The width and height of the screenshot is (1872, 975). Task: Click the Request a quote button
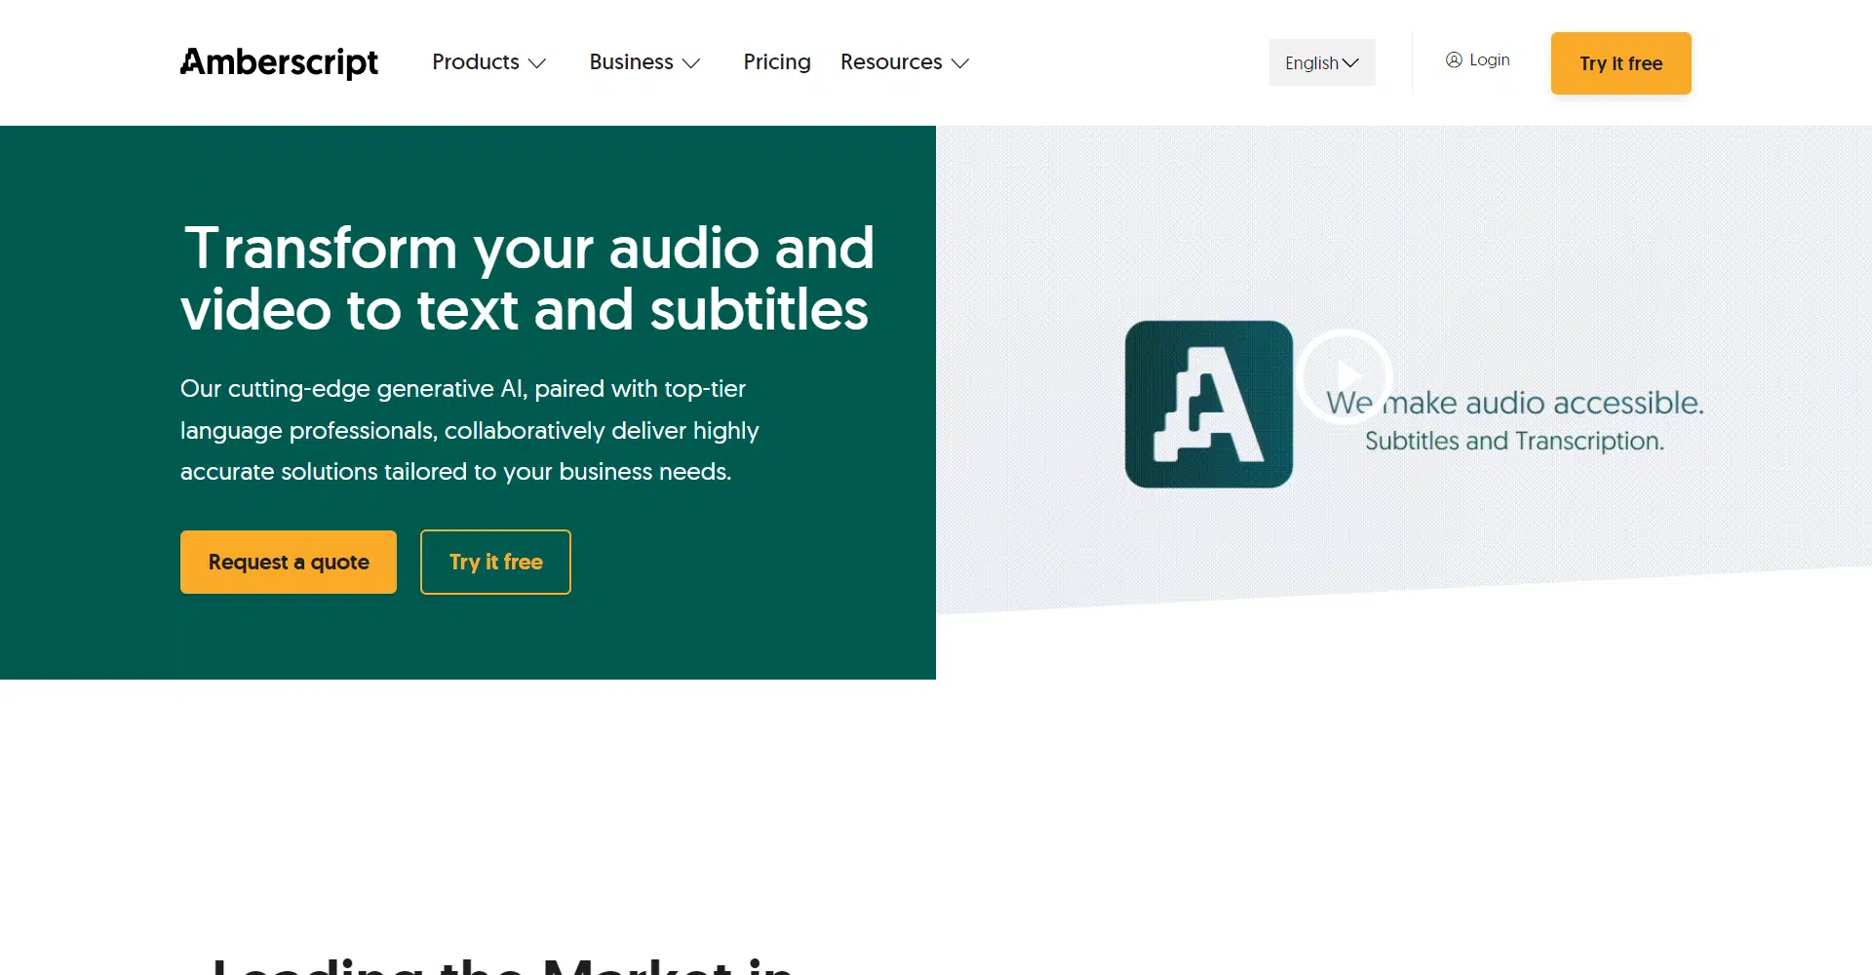(x=289, y=563)
